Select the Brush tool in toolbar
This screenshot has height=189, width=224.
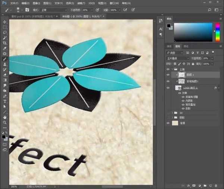5,59
